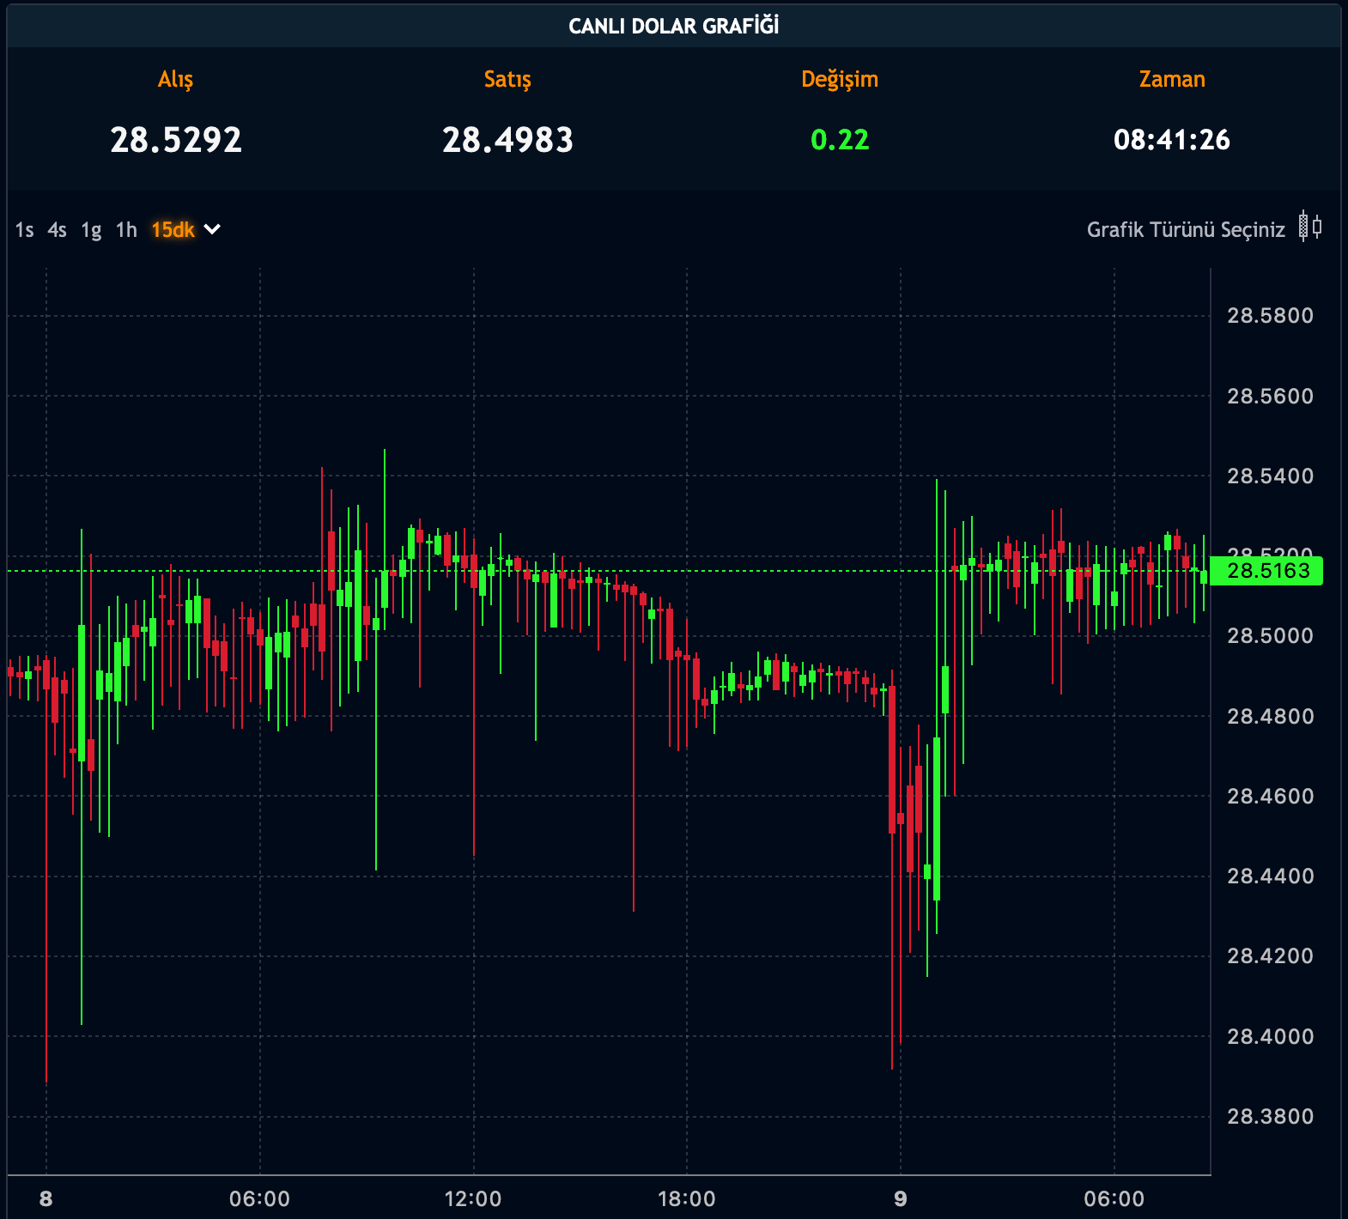Click the day 9 time axis label

[900, 1199]
